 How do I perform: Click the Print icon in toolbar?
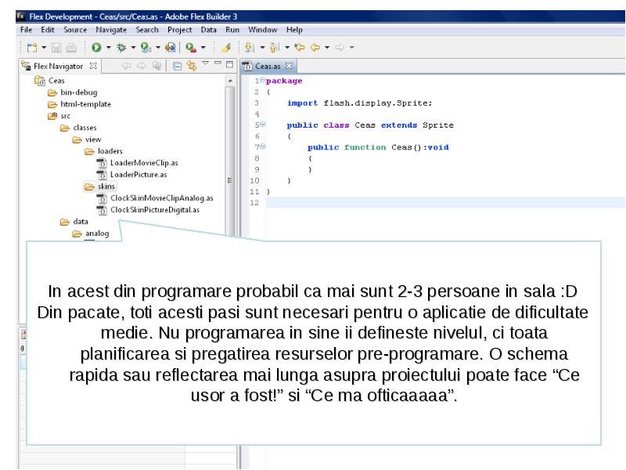coord(71,48)
